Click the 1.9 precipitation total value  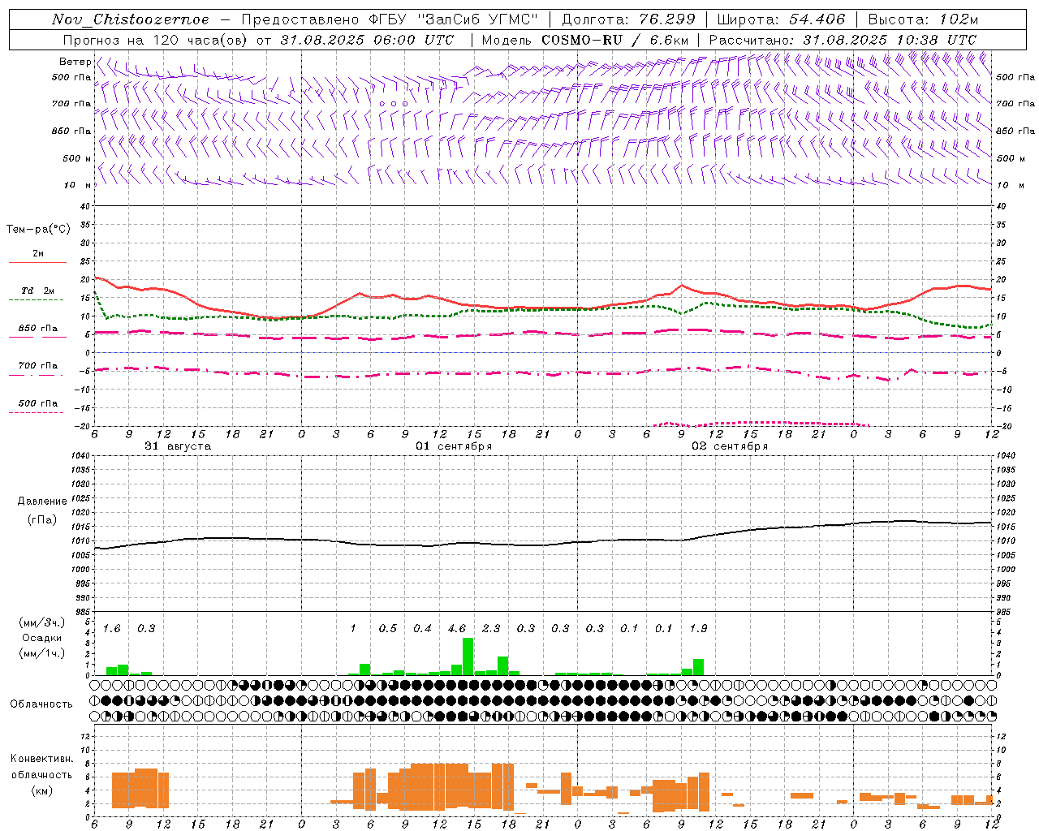click(x=698, y=628)
